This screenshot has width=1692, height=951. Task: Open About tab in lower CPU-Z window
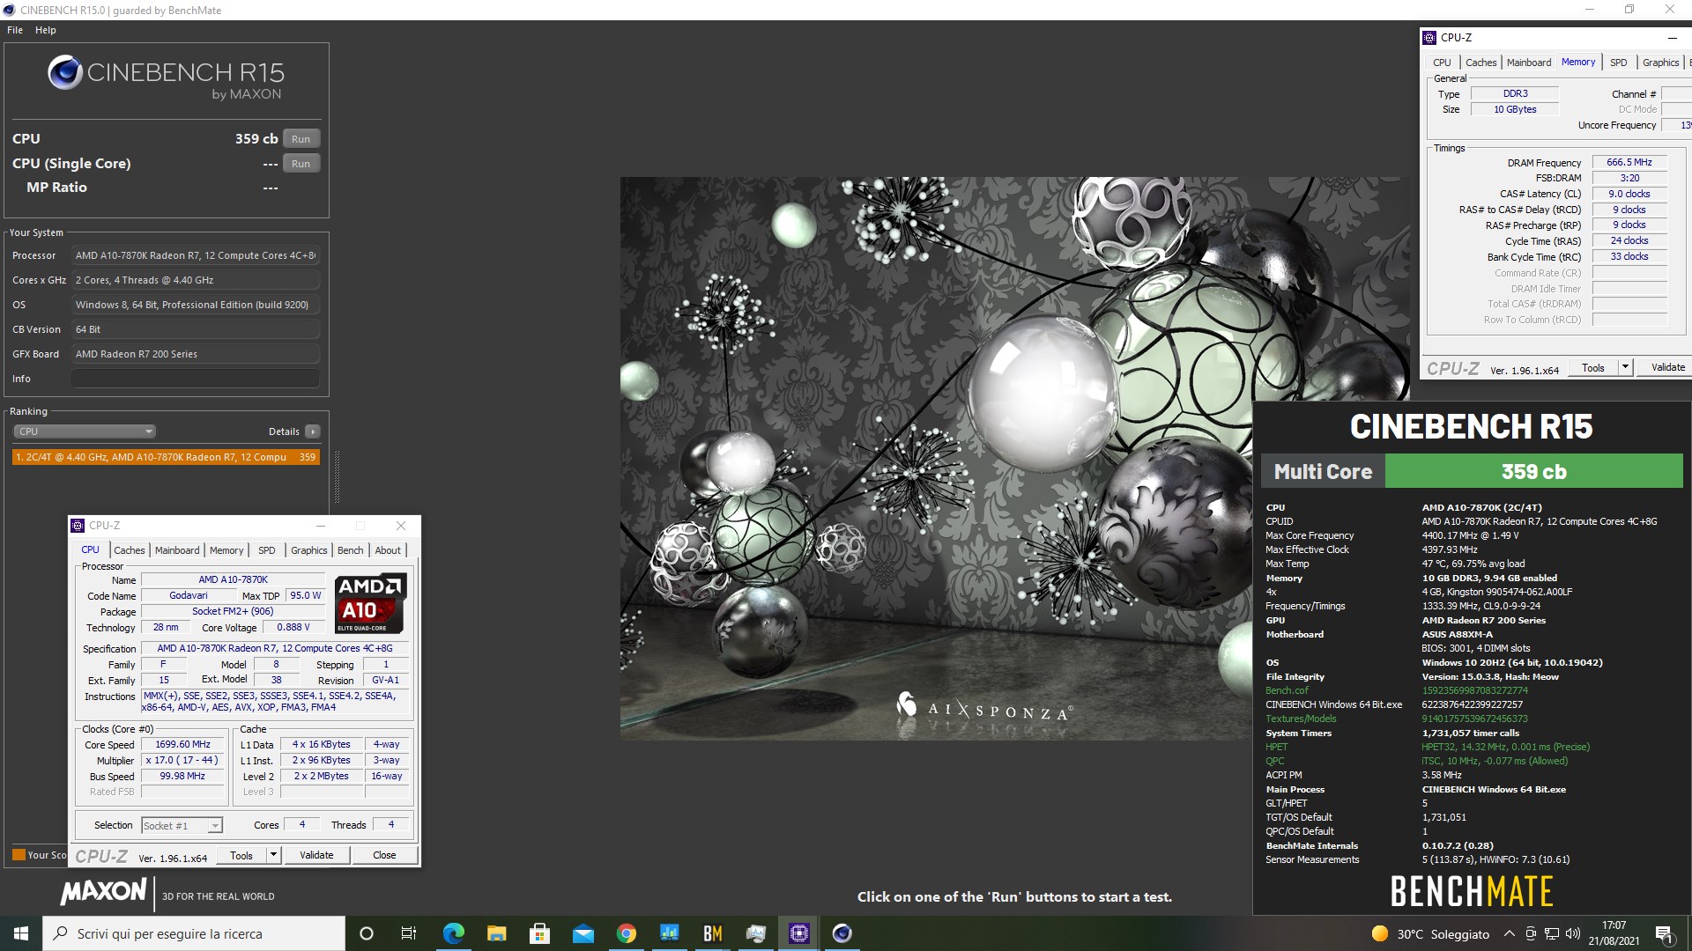point(388,550)
